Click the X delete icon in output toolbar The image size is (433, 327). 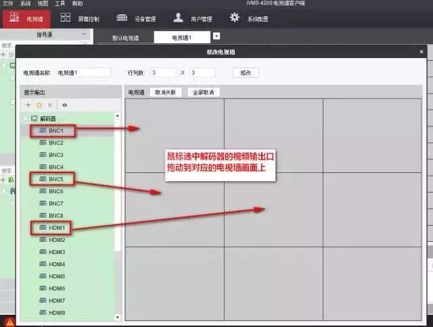click(x=49, y=105)
